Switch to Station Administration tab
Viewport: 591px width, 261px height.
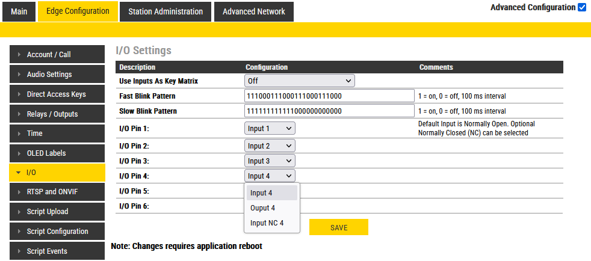(166, 11)
